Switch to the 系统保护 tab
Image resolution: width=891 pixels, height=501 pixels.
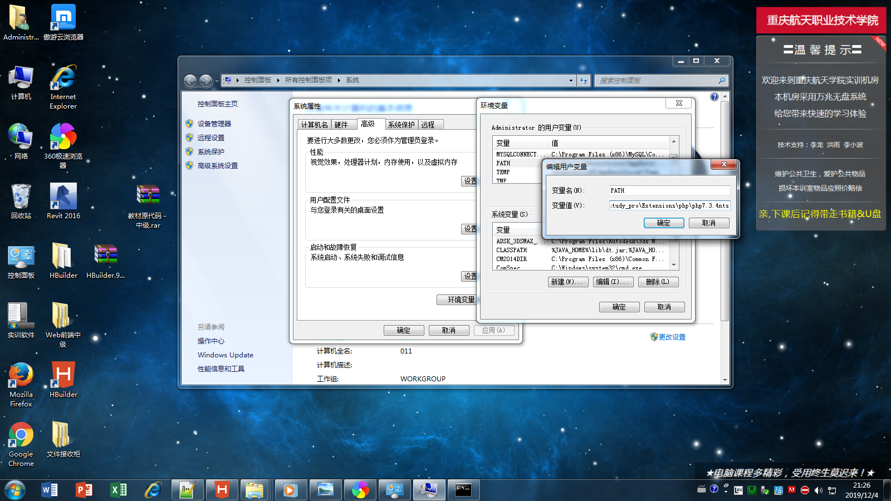[x=402, y=125]
